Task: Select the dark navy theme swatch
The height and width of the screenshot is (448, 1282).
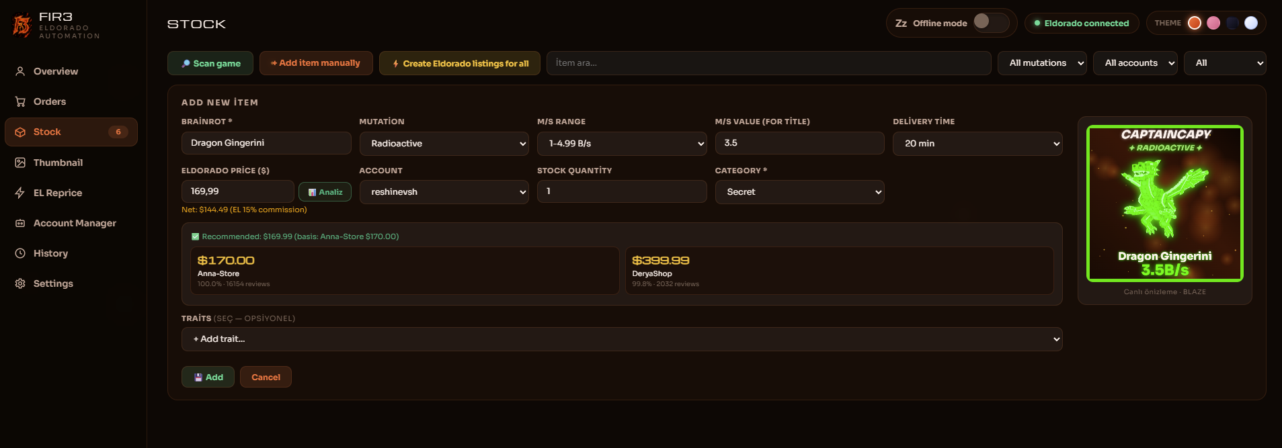Action: [1232, 23]
